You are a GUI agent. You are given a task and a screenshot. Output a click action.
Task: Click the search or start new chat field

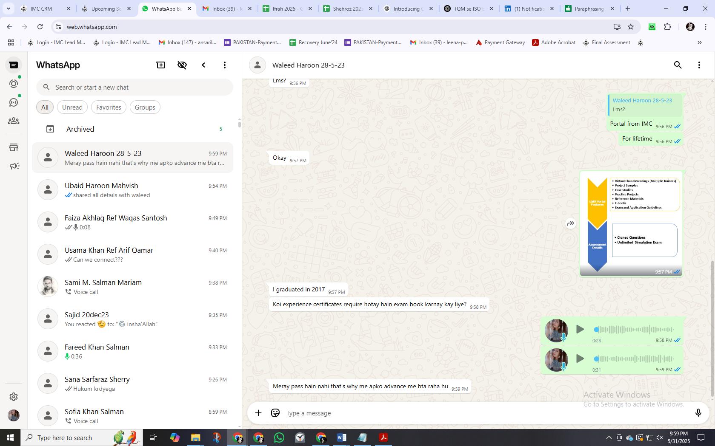pos(134,87)
